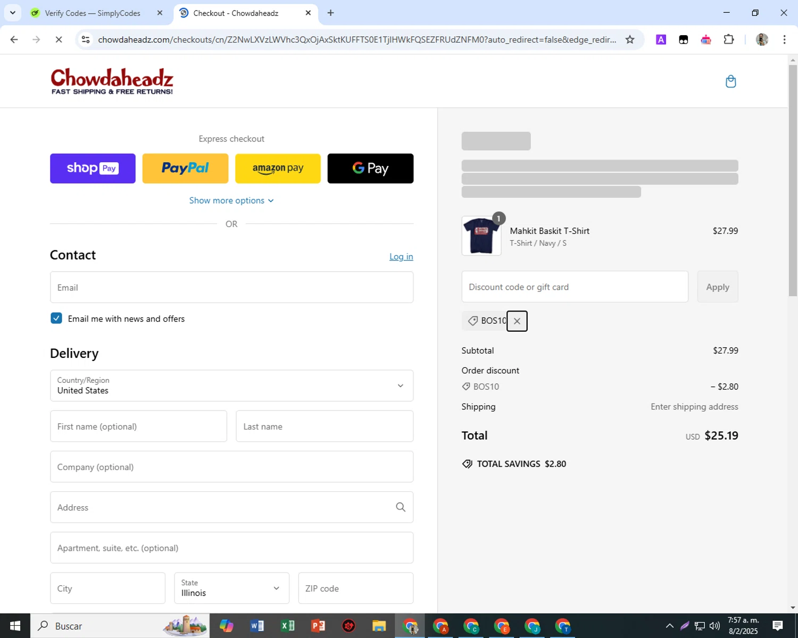Click the Mahkit Baskit T-Shirt thumbnail

pos(481,236)
